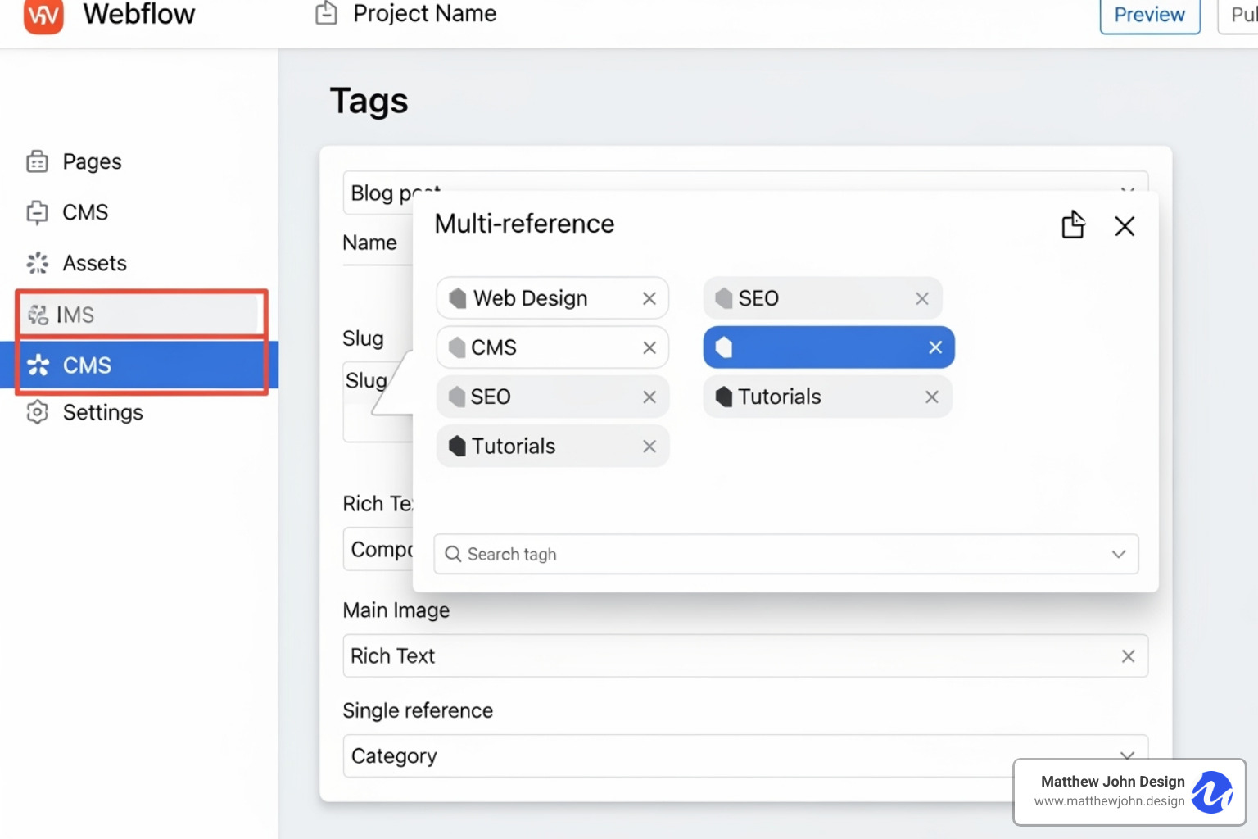
Task: Select the blue highlighted tag chip
Action: tap(829, 347)
